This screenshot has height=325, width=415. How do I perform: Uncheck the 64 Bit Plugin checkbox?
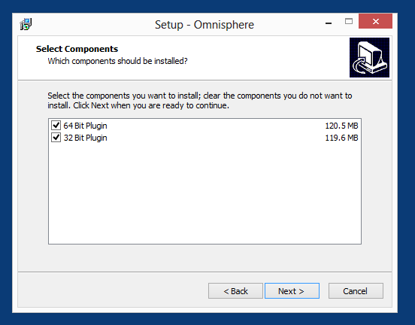56,126
